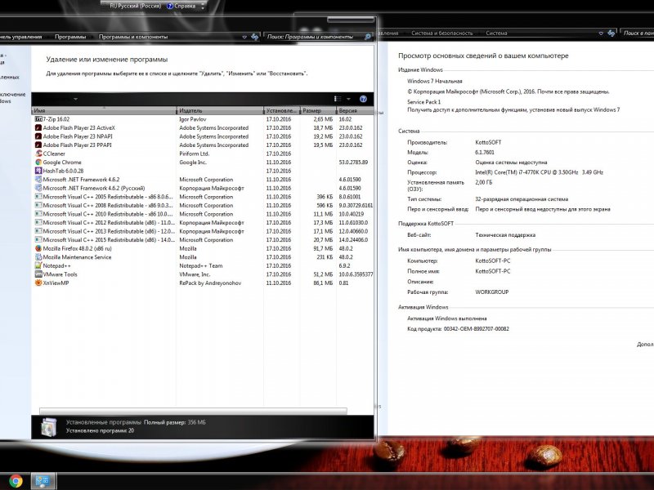654x490 pixels.
Task: Refresh the System window address bar
Action: click(611, 33)
